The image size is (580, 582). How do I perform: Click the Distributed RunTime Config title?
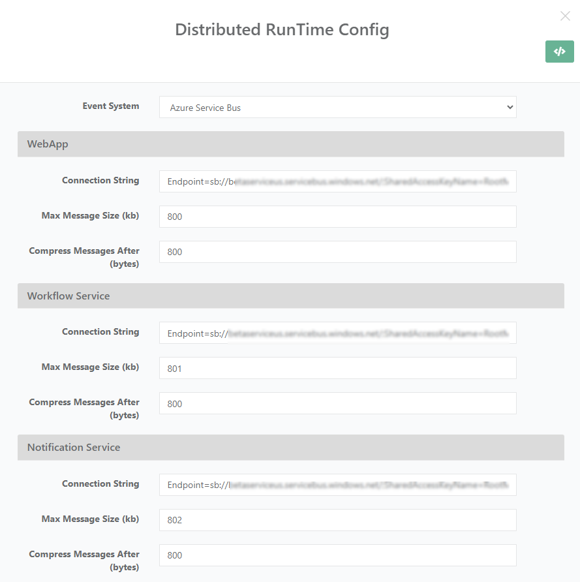pyautogui.click(x=282, y=30)
